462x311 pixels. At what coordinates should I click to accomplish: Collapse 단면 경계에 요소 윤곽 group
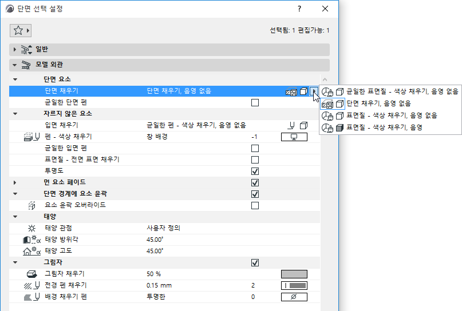coord(15,194)
